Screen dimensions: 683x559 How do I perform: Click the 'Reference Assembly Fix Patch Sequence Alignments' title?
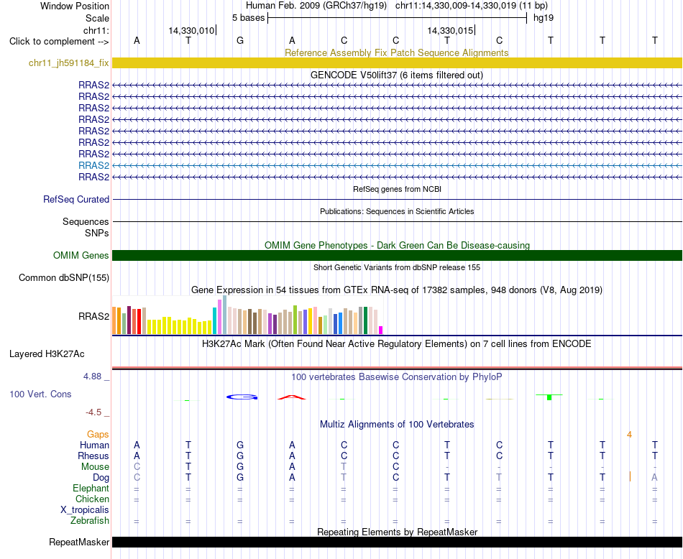click(397, 52)
